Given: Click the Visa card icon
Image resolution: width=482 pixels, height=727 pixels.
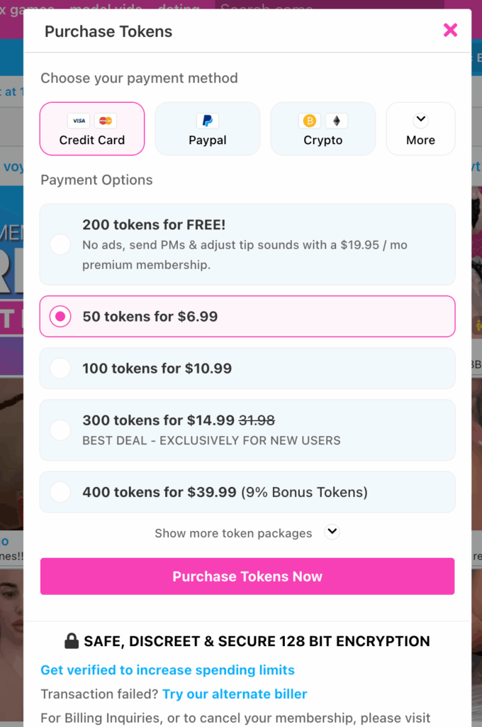Looking at the screenshot, I should pyautogui.click(x=79, y=121).
